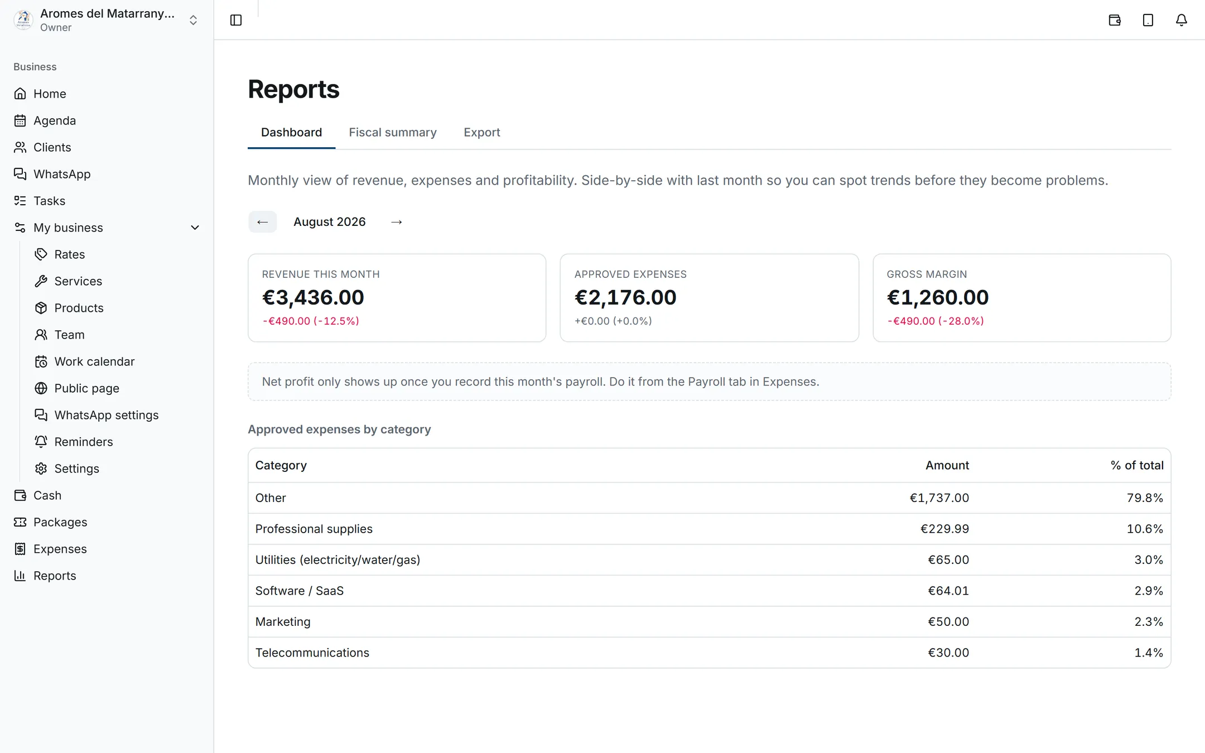The width and height of the screenshot is (1205, 753).
Task: Click the Approved expenses card
Action: click(x=709, y=298)
